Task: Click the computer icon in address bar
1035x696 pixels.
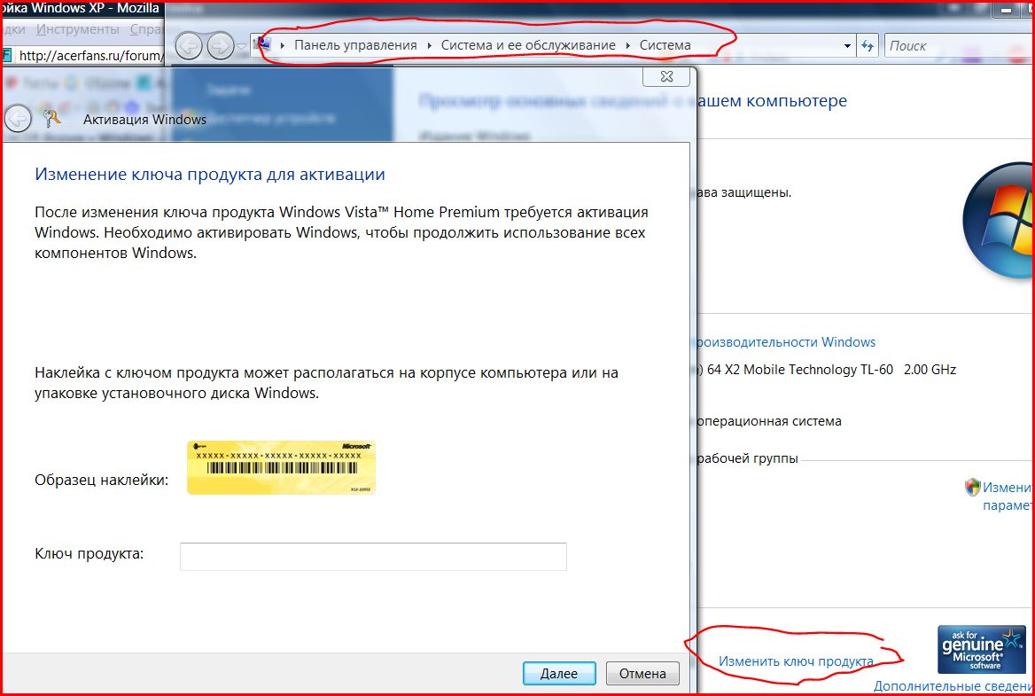Action: pyautogui.click(x=263, y=44)
